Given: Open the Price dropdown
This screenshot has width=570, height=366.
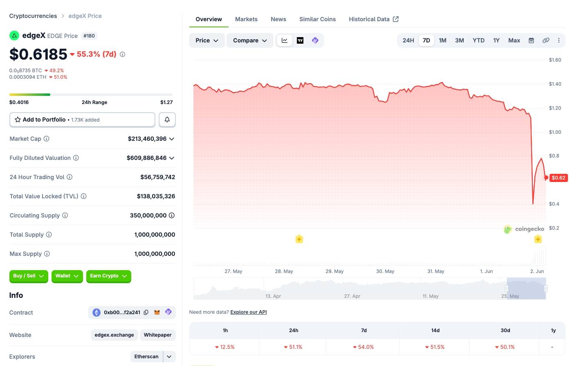Looking at the screenshot, I should tap(207, 40).
